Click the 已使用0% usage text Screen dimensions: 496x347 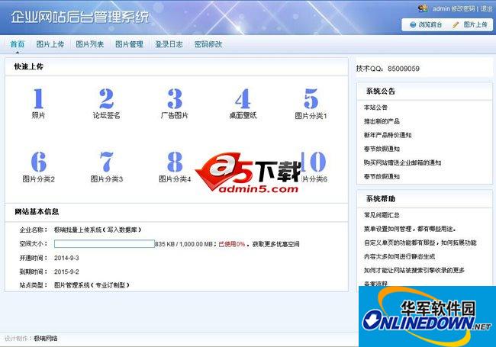point(232,244)
